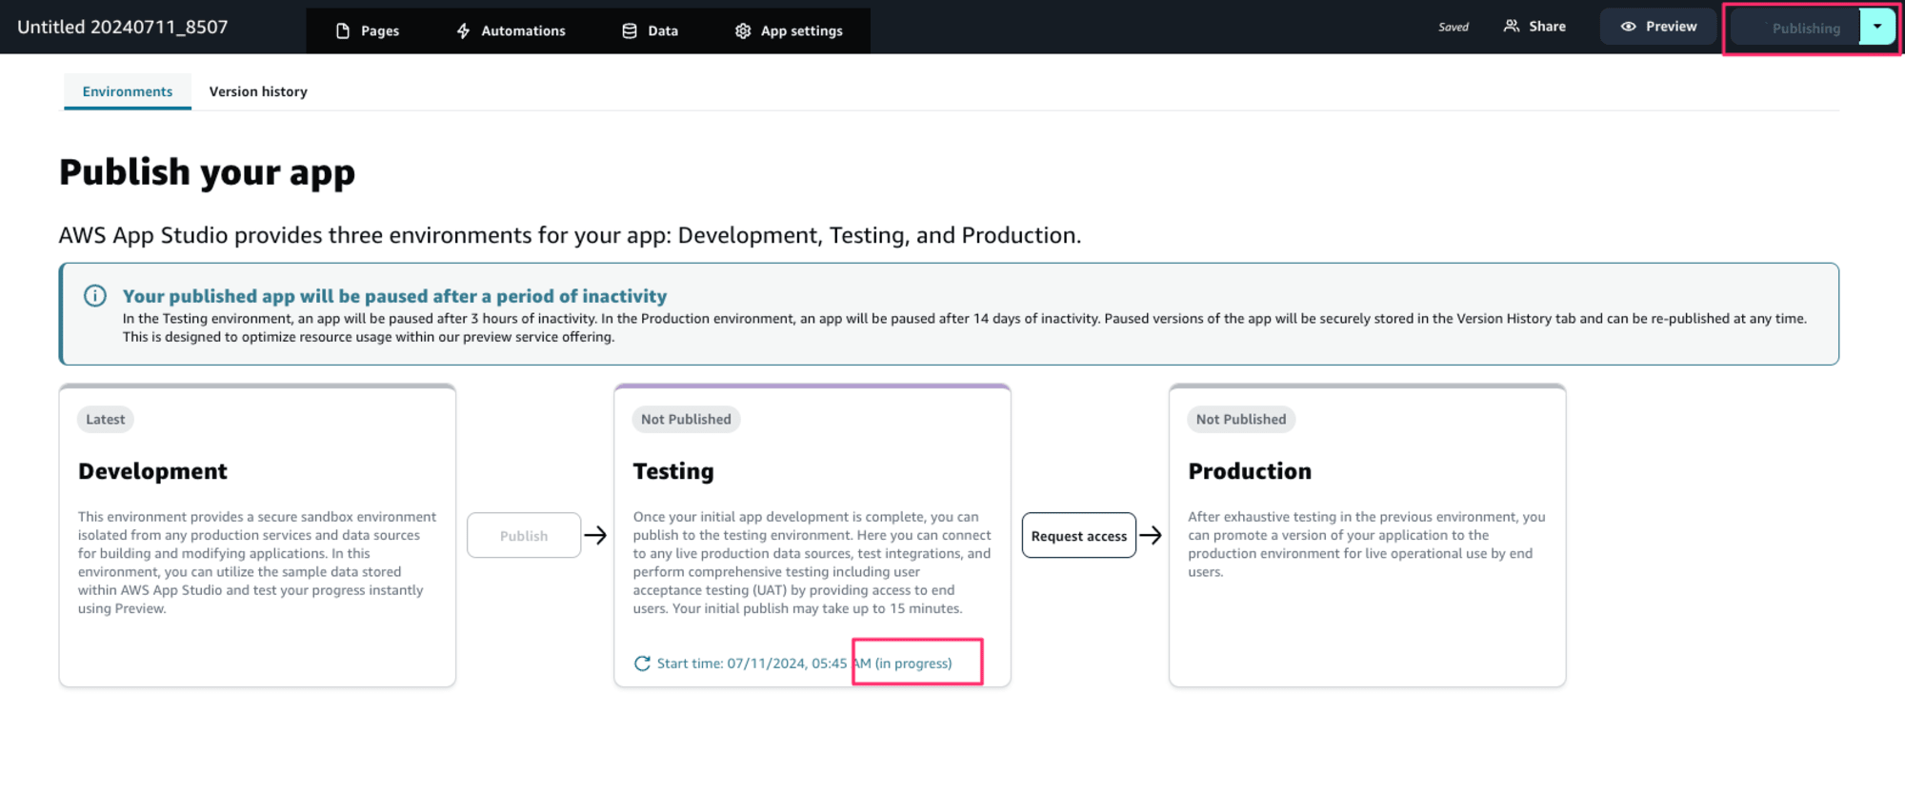Click the arrow after Request access
1905x793 pixels.
click(x=1151, y=535)
